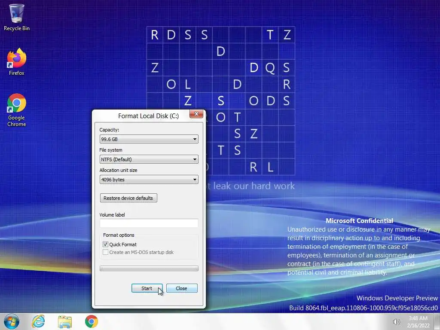The height and width of the screenshot is (330, 440).
Task: Click the Format Local Disk (C:) title bar
Action: pyautogui.click(x=148, y=116)
